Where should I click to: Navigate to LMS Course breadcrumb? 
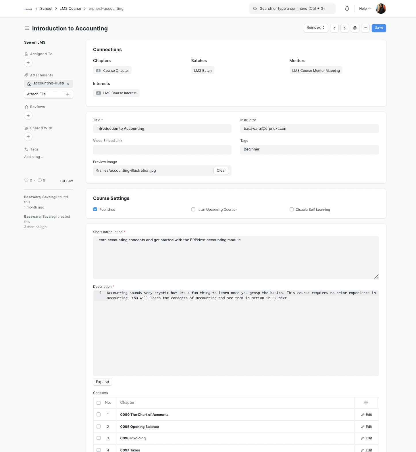pyautogui.click(x=70, y=9)
